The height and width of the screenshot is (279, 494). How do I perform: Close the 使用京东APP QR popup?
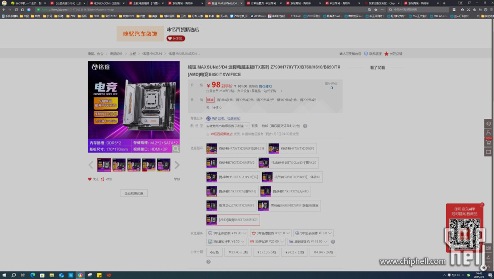(482, 204)
